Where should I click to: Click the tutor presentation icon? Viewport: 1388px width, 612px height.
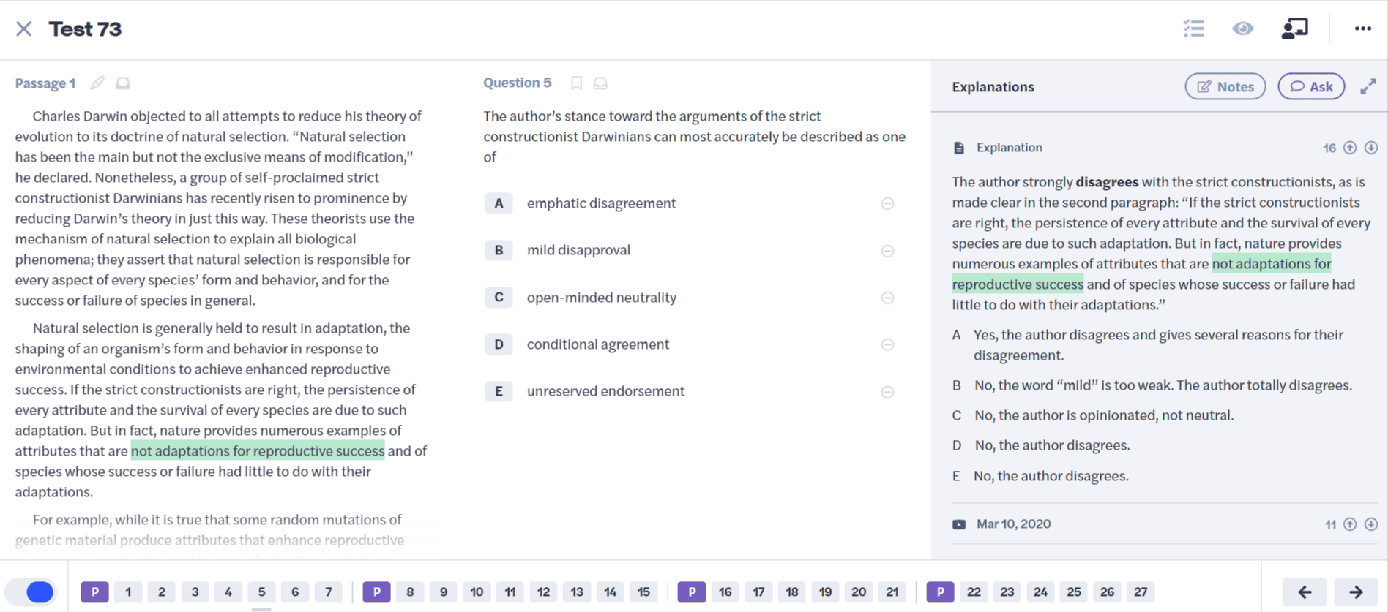pos(1294,29)
